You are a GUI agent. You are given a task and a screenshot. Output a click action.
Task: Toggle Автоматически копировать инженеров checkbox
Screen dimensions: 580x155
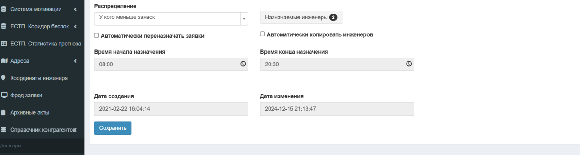pos(263,34)
